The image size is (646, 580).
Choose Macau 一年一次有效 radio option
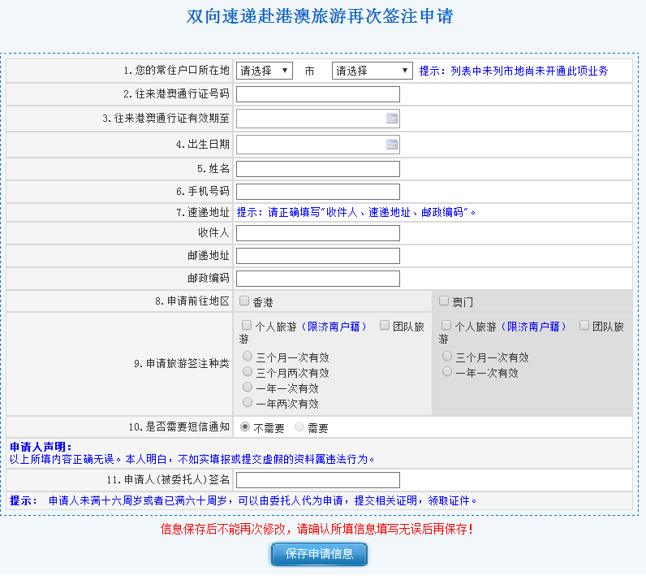tap(447, 372)
